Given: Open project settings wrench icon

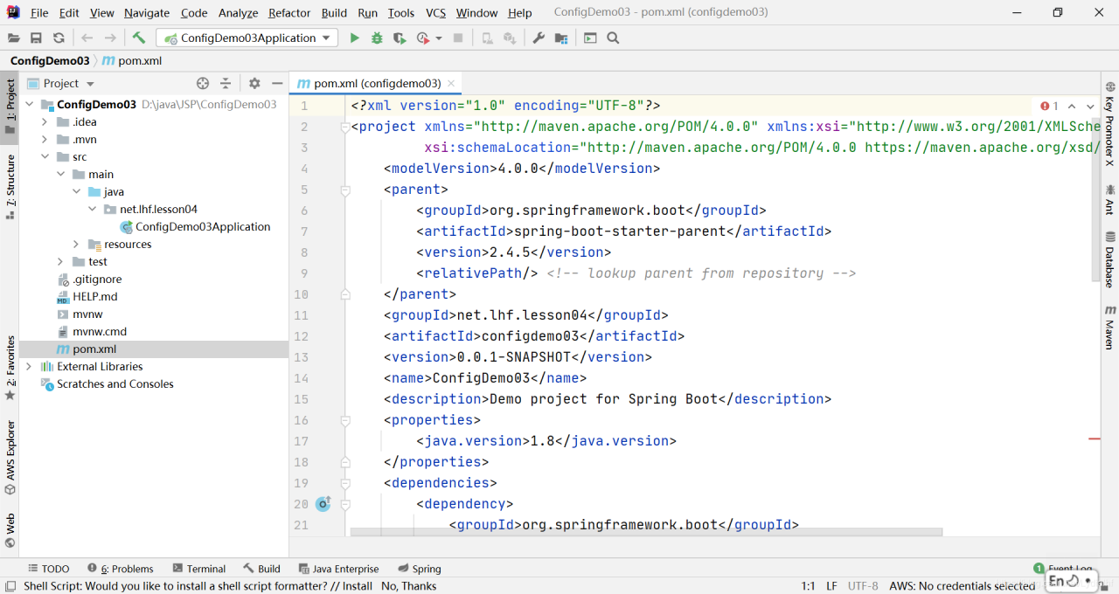Looking at the screenshot, I should [x=539, y=38].
